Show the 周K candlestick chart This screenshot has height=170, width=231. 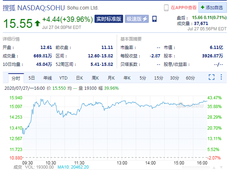click(x=95, y=78)
